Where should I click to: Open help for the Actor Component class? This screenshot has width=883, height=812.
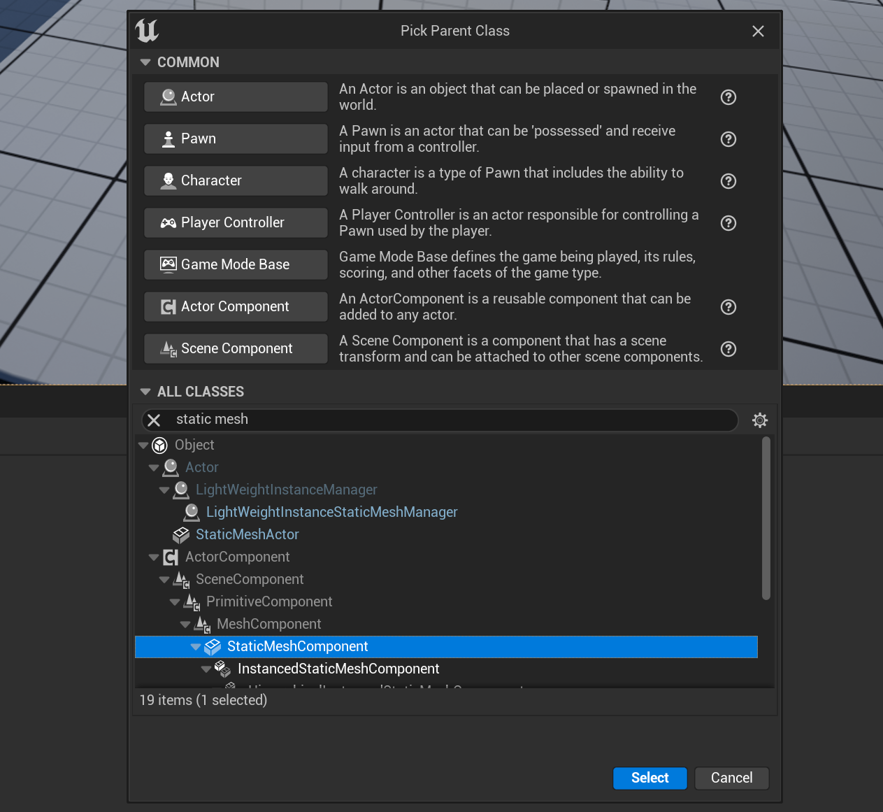coord(728,307)
